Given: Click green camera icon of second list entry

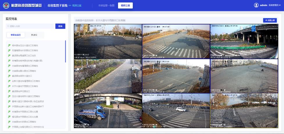Looking at the screenshot, I should [x=9, y=50].
